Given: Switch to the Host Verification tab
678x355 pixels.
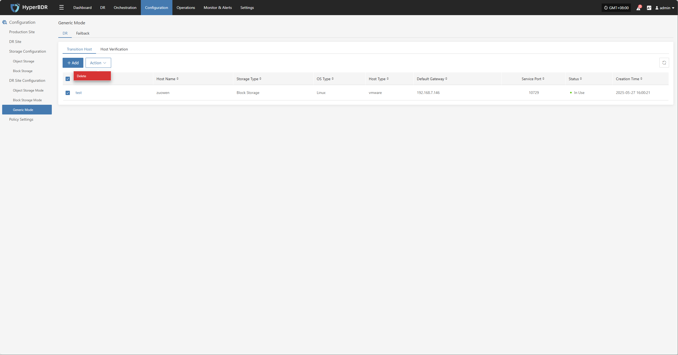Looking at the screenshot, I should (114, 49).
